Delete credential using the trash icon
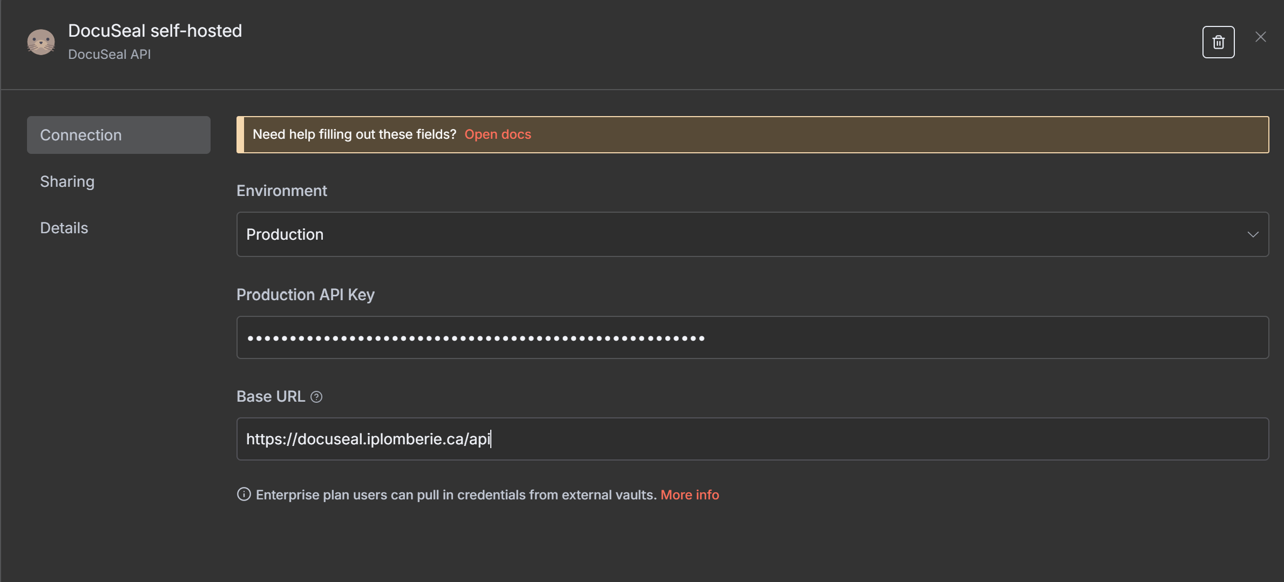Image resolution: width=1284 pixels, height=582 pixels. pos(1218,42)
